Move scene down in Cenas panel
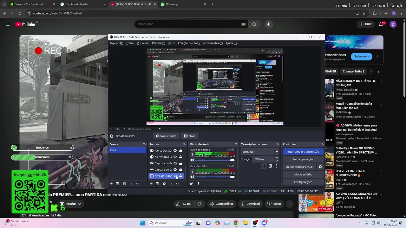 tap(137, 184)
